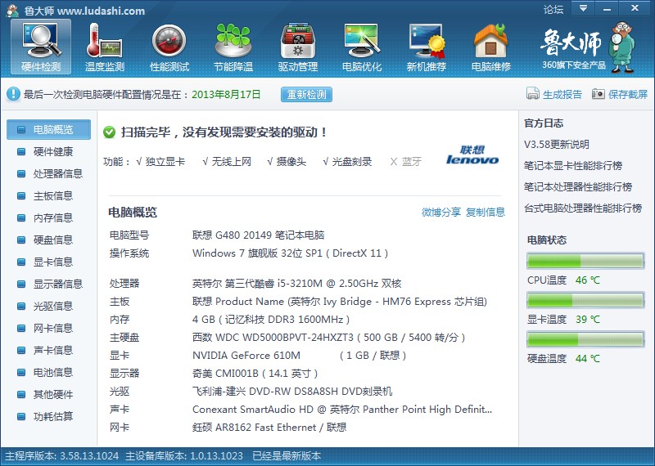Screen dimensions: 655x466
Task: Open the 电脑维修 house repair icon
Action: point(490,47)
